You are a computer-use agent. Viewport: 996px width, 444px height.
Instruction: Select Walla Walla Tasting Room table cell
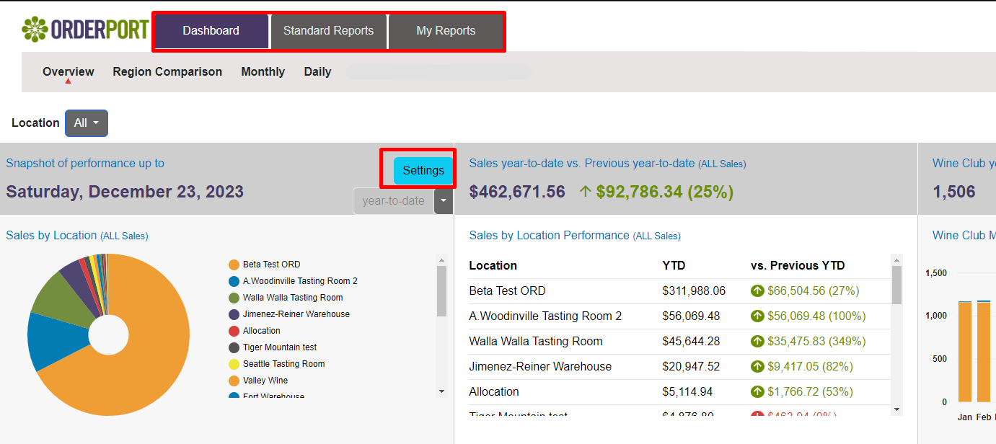point(536,342)
